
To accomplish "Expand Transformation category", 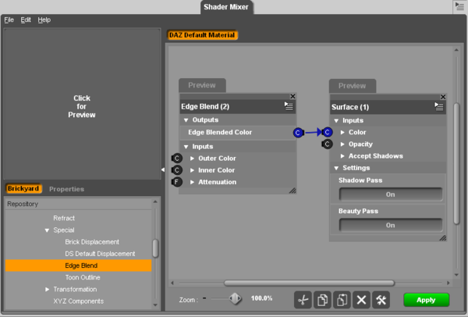I will (47, 289).
